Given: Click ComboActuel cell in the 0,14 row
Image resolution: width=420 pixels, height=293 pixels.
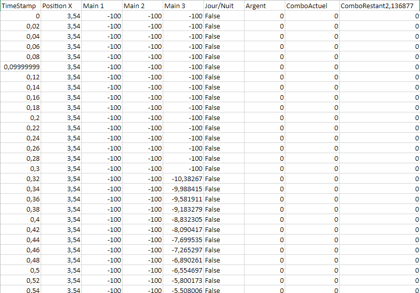Looking at the screenshot, I should 312,87.
